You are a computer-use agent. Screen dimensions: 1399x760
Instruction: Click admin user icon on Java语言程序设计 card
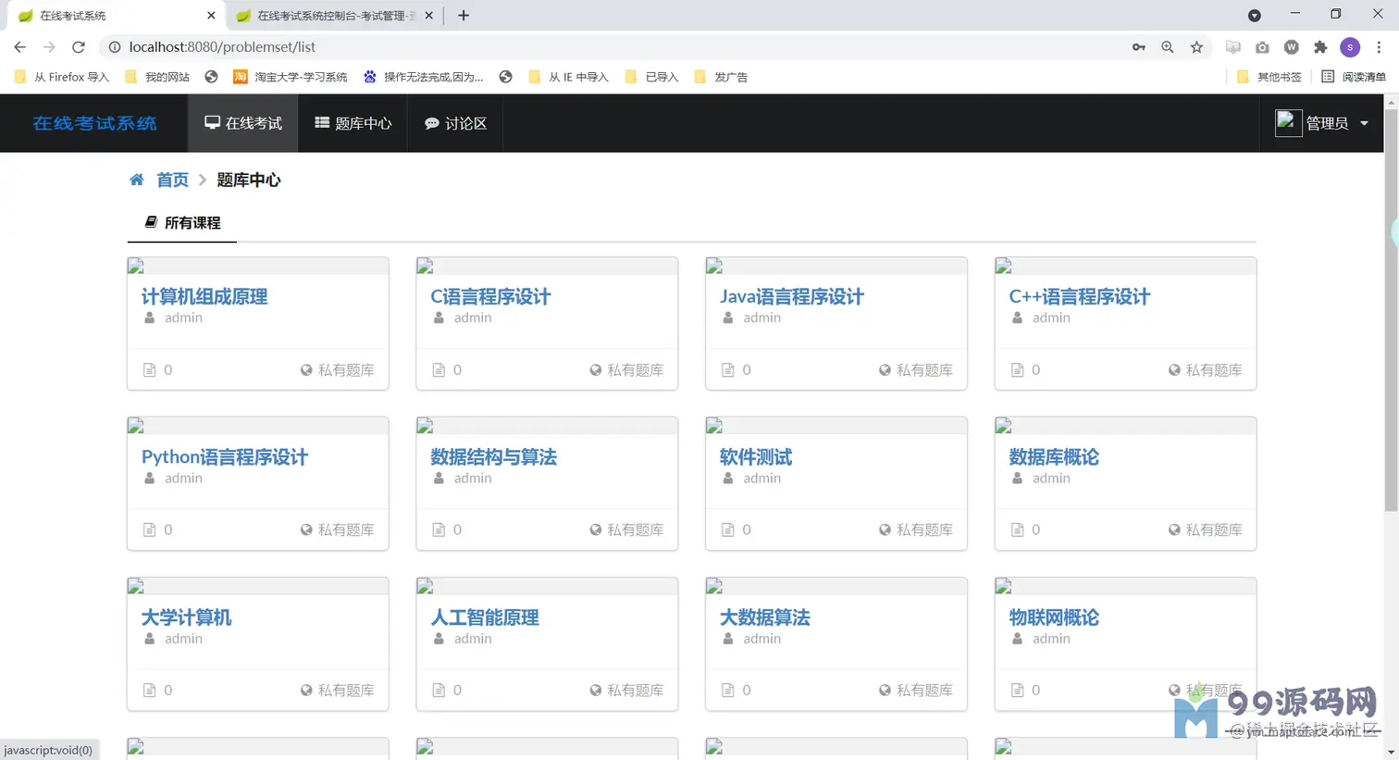point(728,318)
